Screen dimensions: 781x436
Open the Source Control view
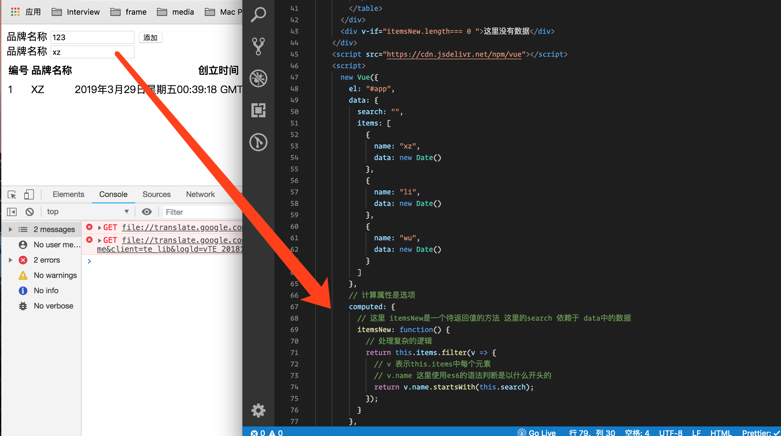coord(258,46)
